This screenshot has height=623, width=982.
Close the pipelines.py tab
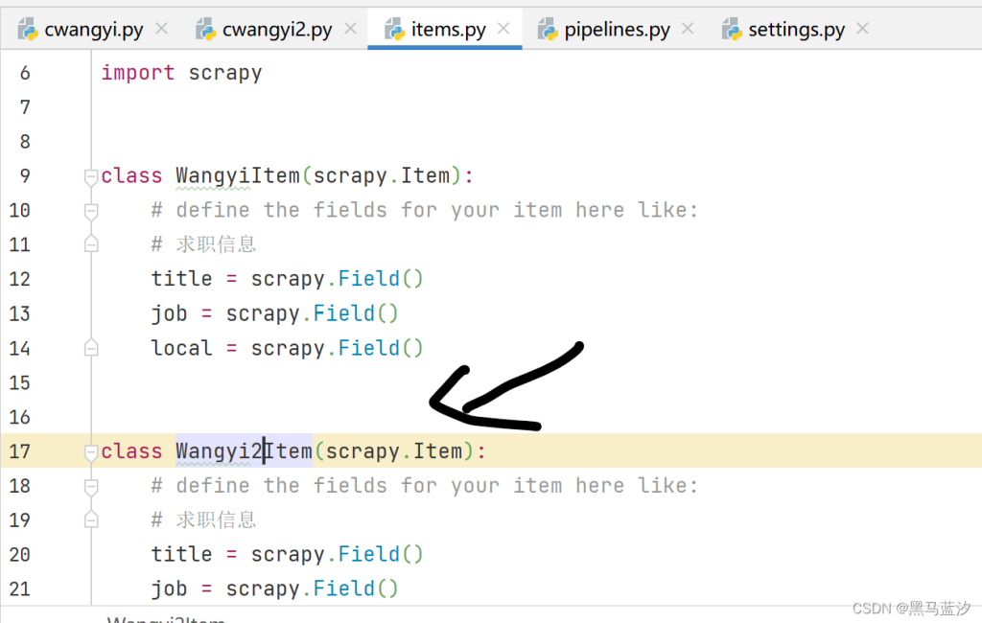(x=688, y=29)
